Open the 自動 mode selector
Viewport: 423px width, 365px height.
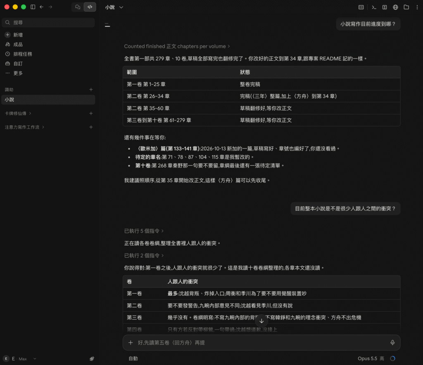pyautogui.click(x=133, y=358)
